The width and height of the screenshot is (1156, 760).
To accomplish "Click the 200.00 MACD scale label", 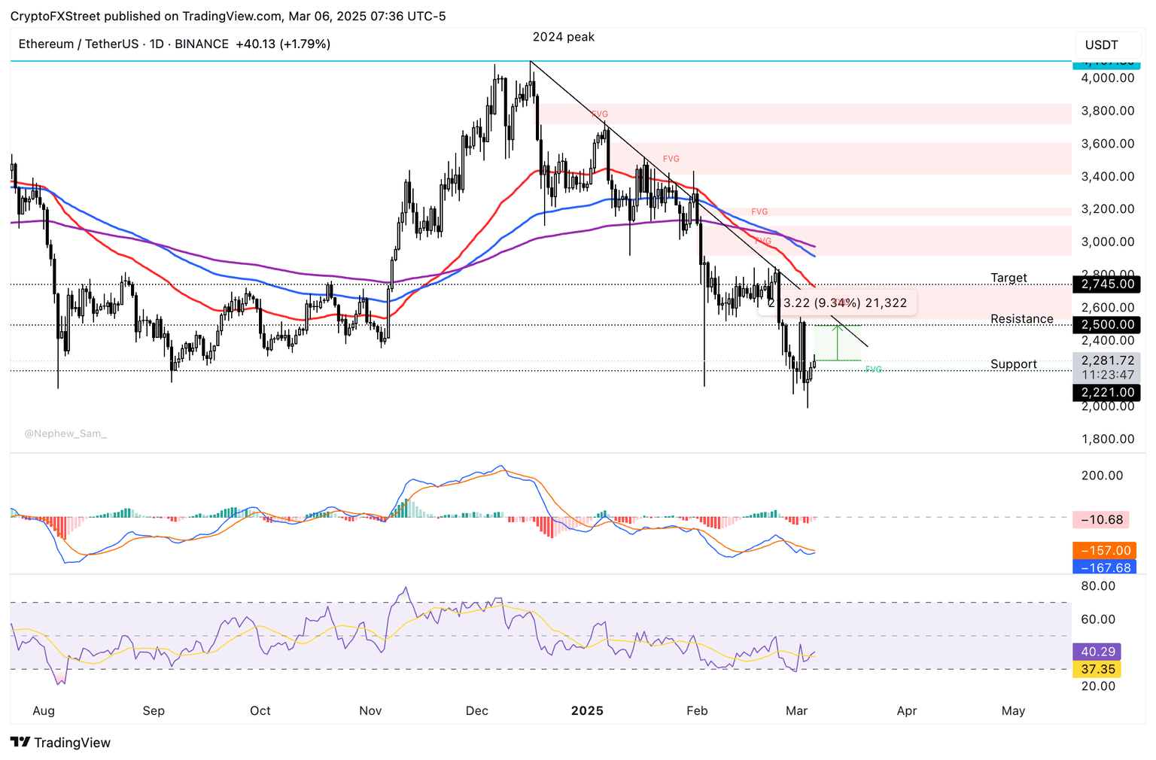I will pyautogui.click(x=1101, y=476).
